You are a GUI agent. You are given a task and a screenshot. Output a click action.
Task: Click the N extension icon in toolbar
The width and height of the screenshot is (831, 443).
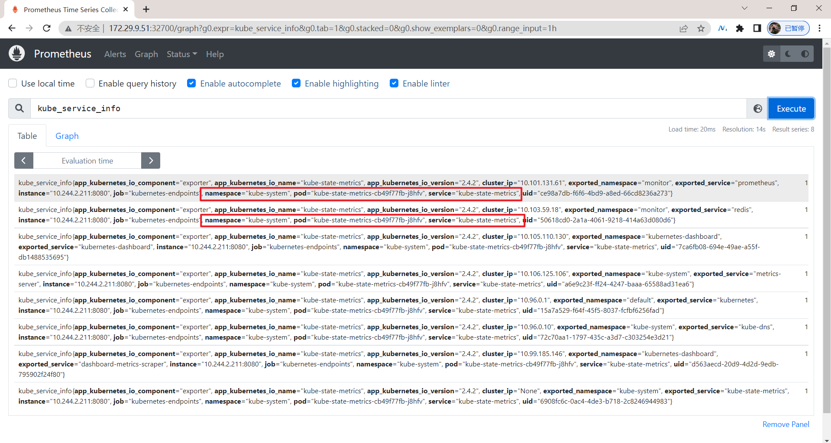tap(722, 29)
